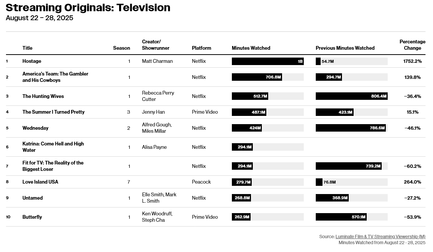
Task: Click the Previous Minutes Watched header
Action: coord(345,48)
